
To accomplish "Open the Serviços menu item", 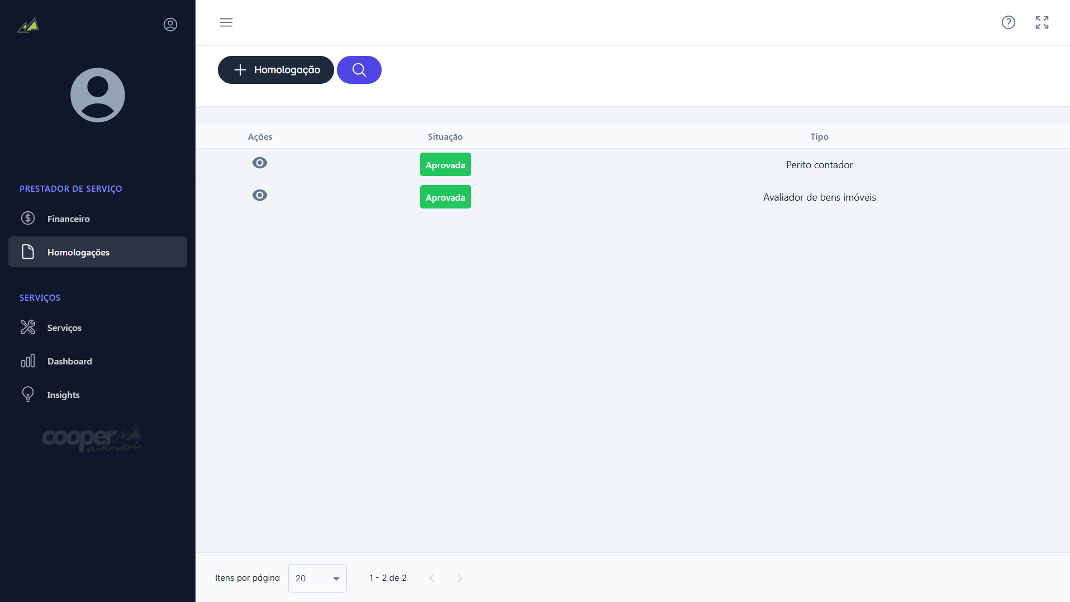I will click(98, 328).
